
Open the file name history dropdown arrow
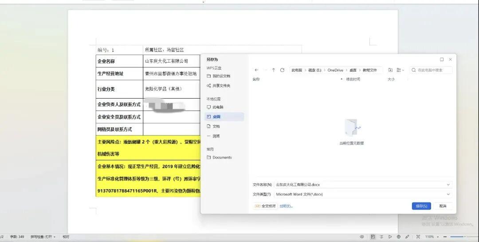[x=448, y=184]
